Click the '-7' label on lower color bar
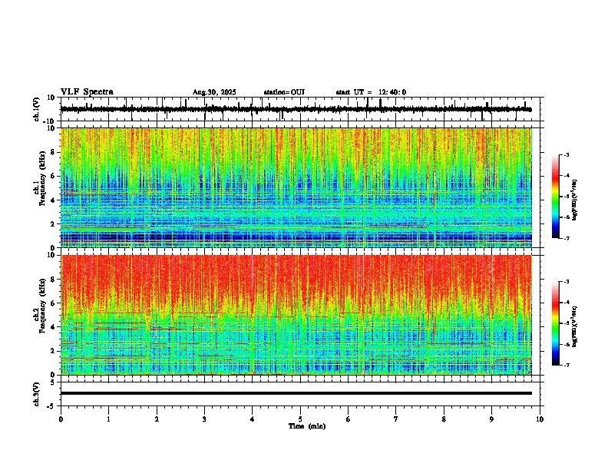The height and width of the screenshot is (470, 608). 567,366
